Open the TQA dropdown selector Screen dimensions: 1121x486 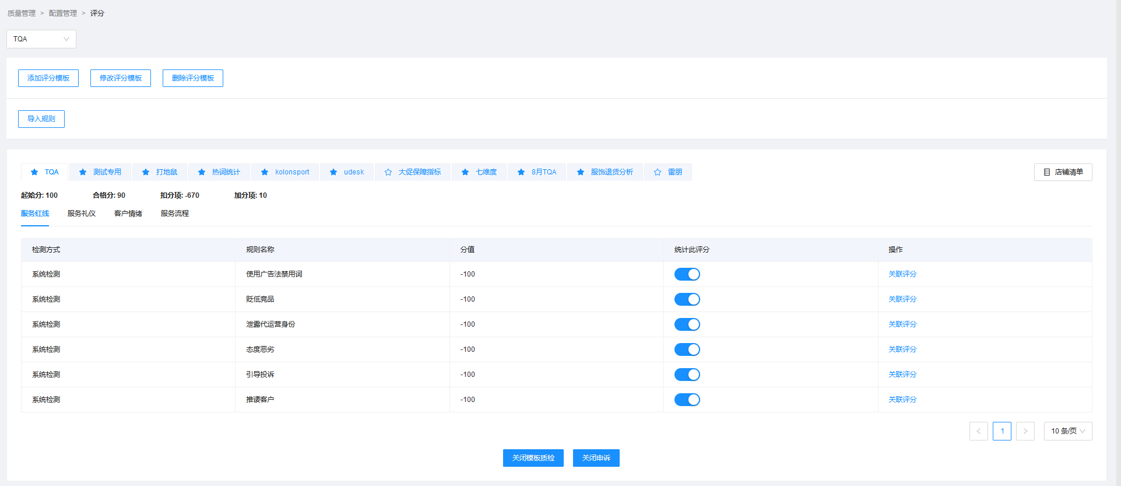pos(41,39)
